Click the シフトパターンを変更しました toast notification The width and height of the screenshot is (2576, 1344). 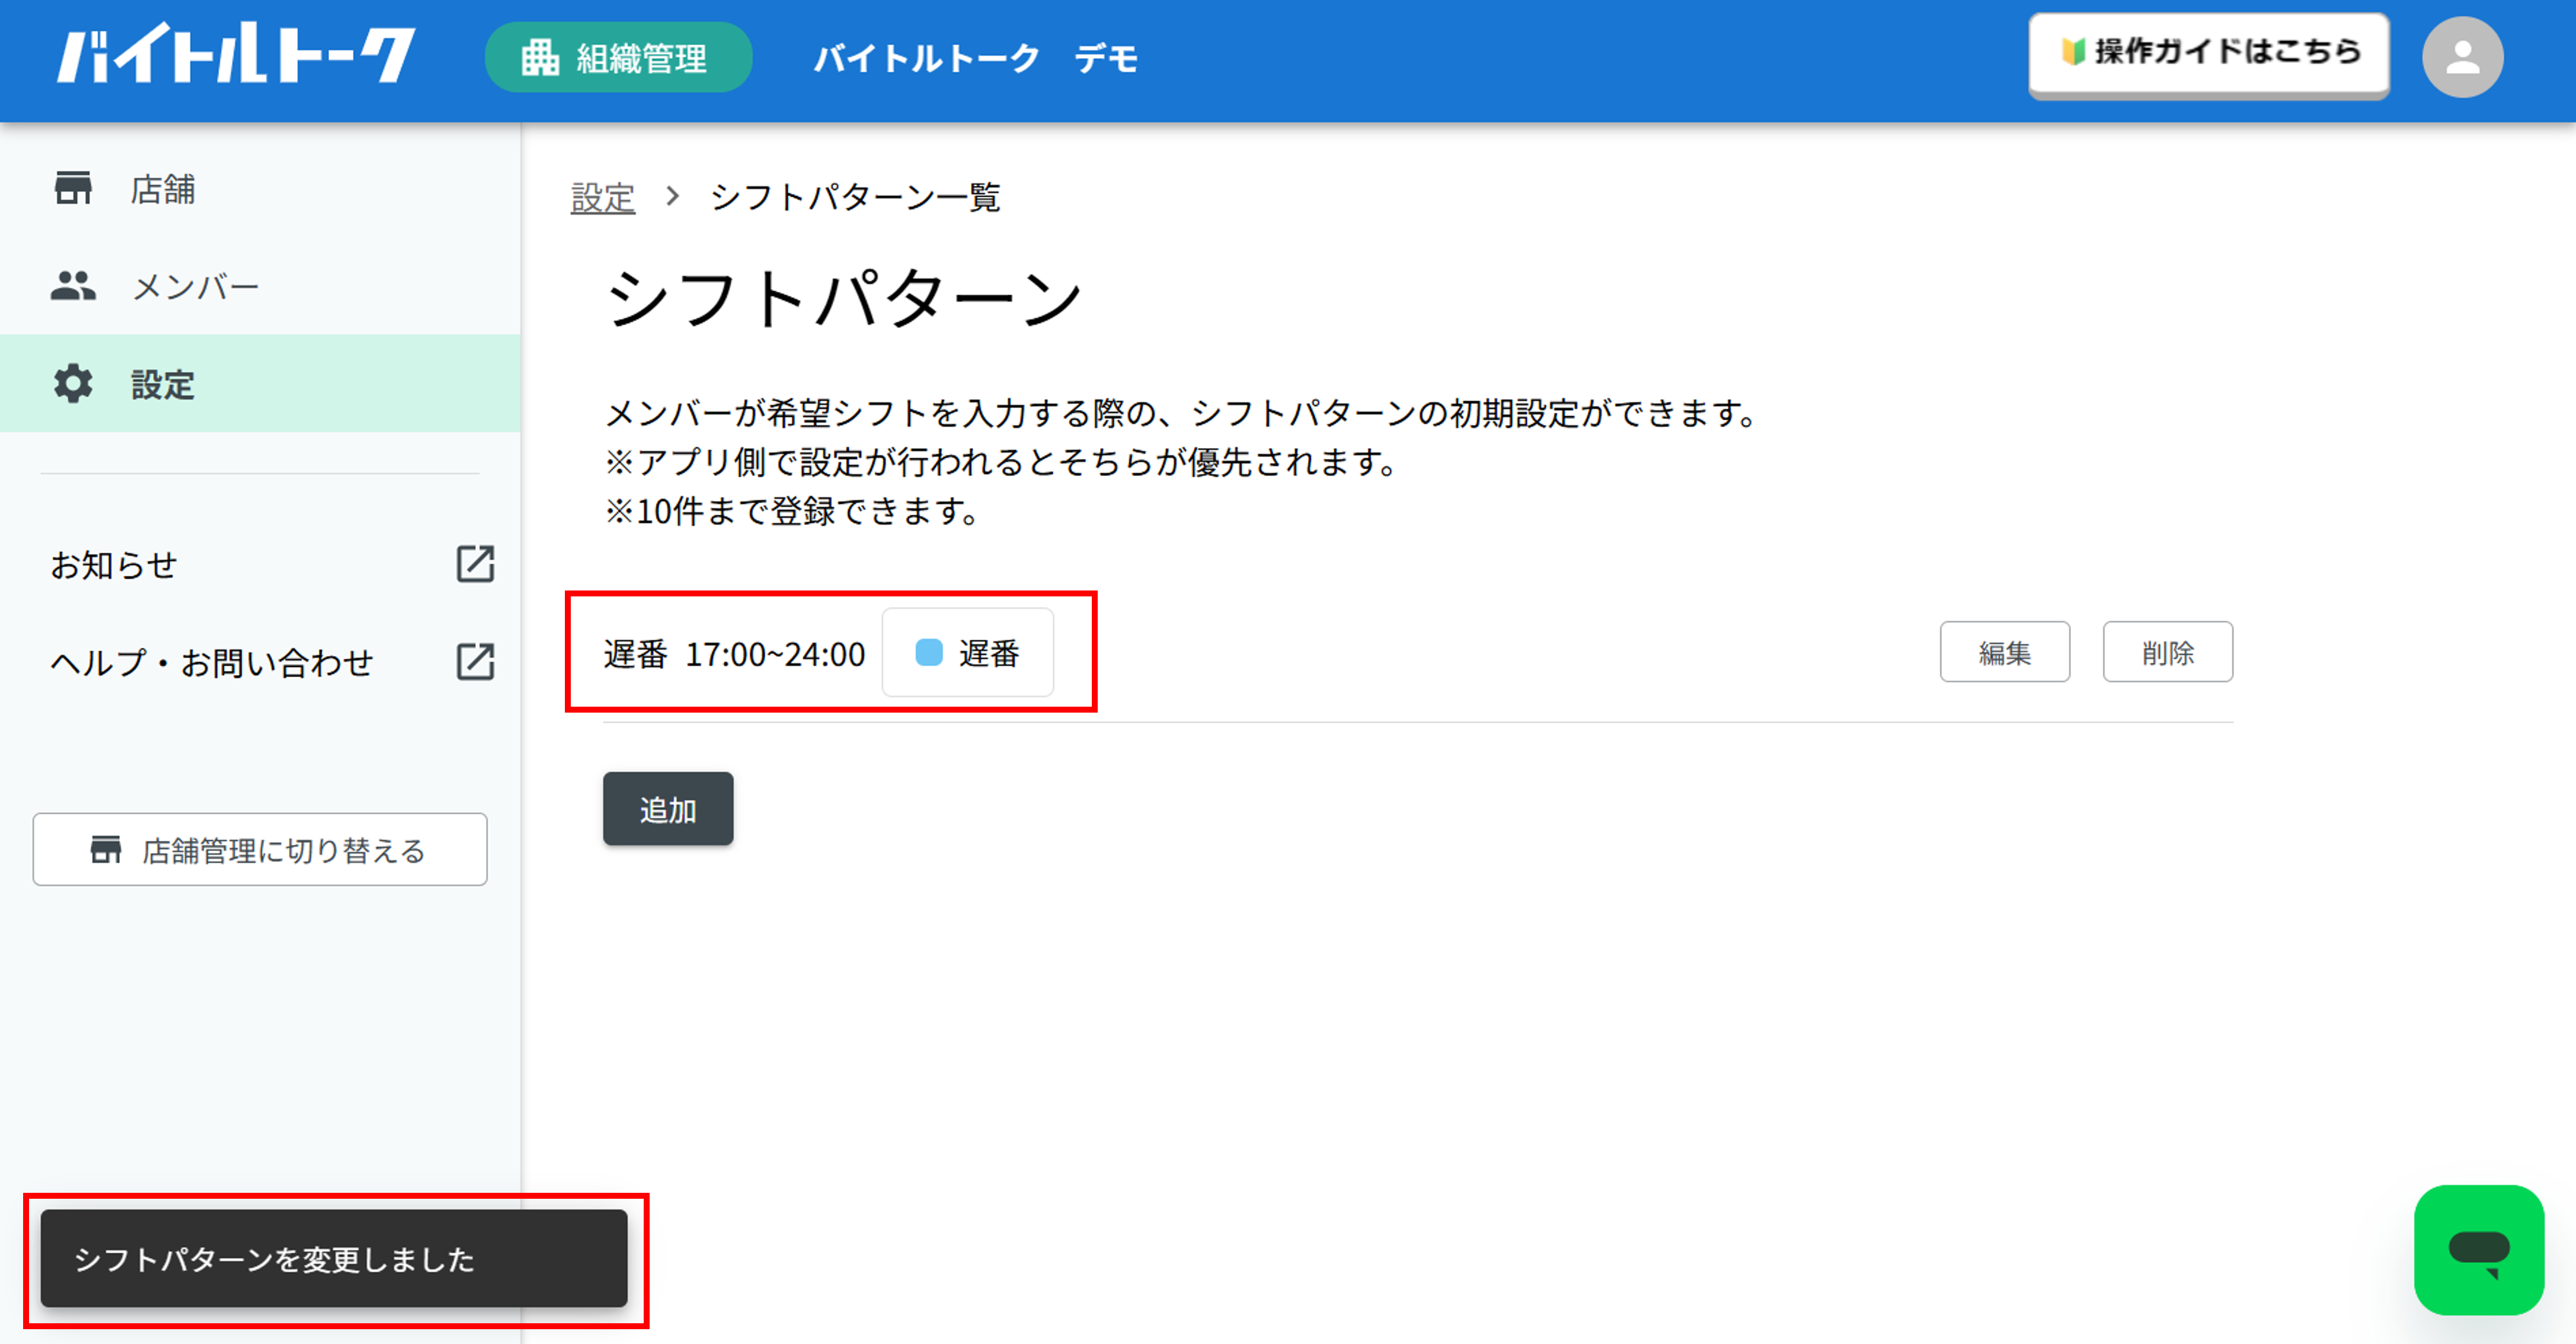tap(334, 1258)
